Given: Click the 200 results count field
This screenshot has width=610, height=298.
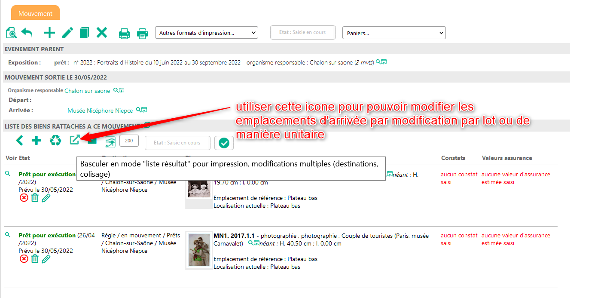Looking at the screenshot, I should [129, 141].
